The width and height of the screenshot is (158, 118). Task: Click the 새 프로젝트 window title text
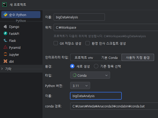18,5
